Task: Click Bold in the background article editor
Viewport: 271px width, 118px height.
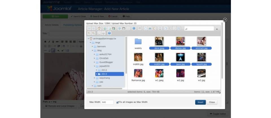Action: point(45,42)
